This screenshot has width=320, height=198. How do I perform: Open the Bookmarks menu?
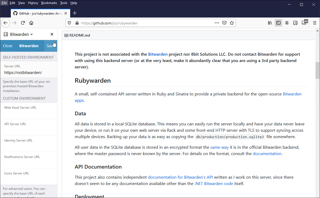point(49,3)
